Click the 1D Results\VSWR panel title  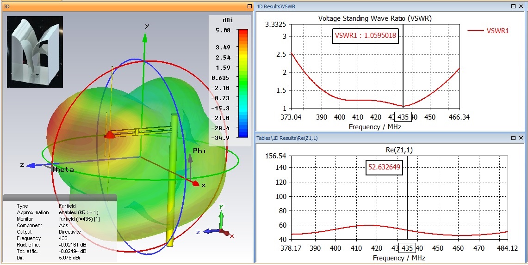point(276,6)
